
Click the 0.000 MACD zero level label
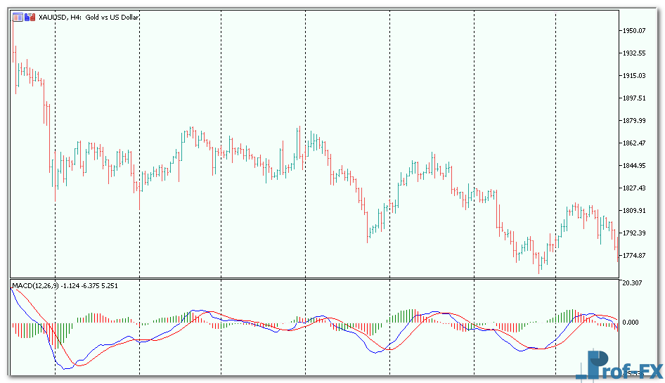click(631, 323)
